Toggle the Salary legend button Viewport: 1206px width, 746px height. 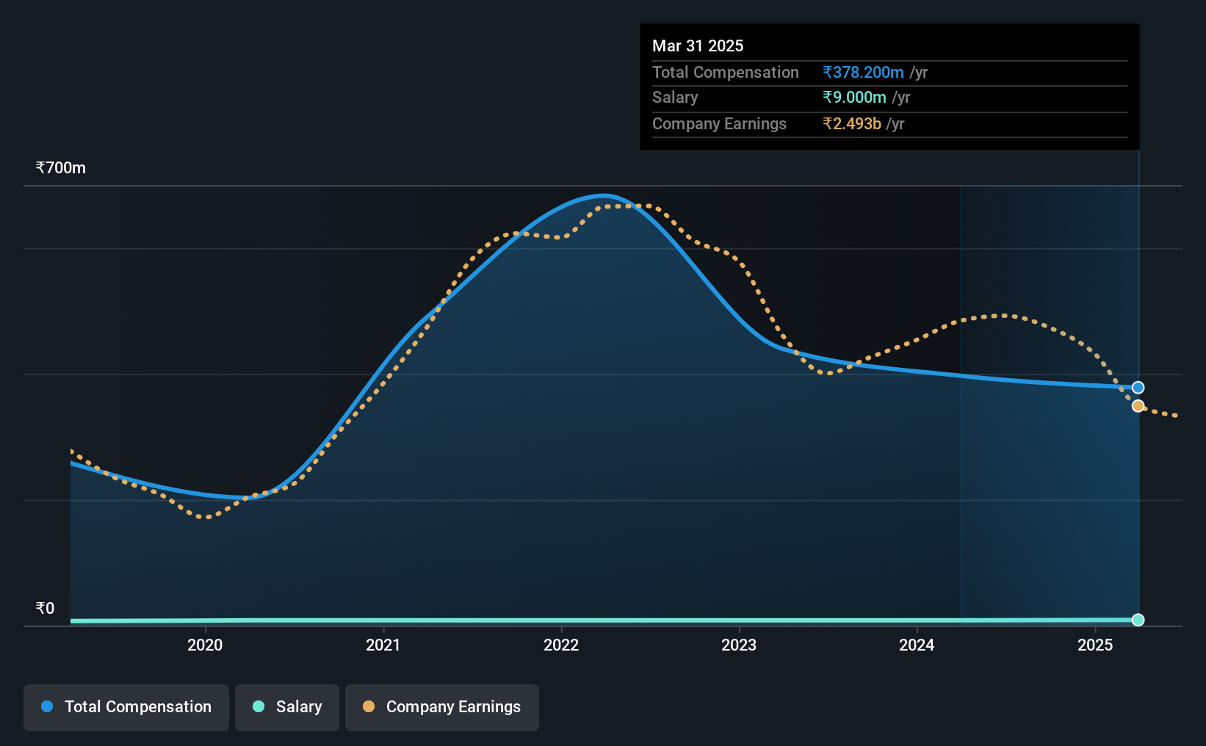tap(287, 707)
